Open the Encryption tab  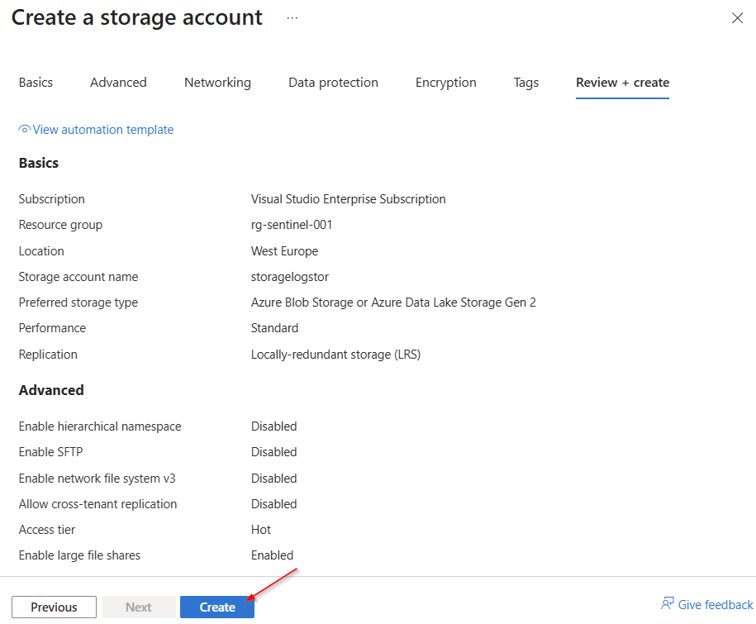[x=445, y=83]
